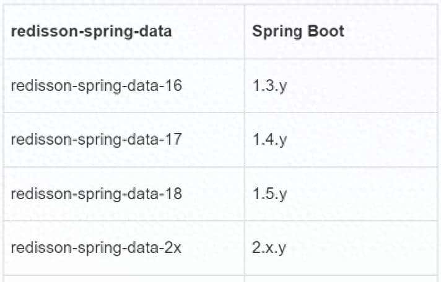
Task: Click the 1.5.y Spring Boot version
Action: click(x=269, y=194)
